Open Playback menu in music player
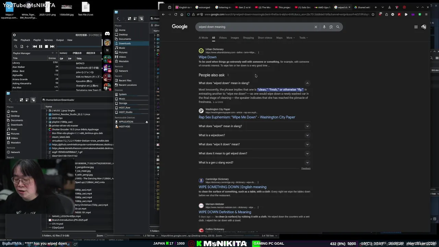439x247 pixels. pyautogui.click(x=25, y=40)
